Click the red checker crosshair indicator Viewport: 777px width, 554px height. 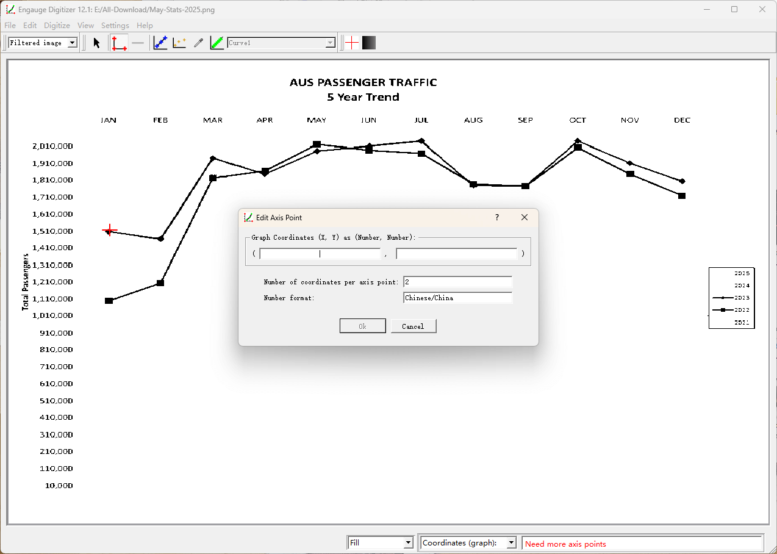tap(351, 42)
